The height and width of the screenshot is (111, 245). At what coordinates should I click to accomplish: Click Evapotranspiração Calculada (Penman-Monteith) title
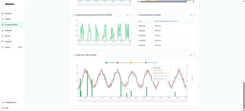pyautogui.click(x=94, y=15)
